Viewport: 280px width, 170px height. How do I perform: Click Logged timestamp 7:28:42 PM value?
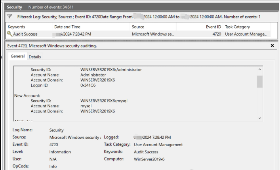[152, 137]
